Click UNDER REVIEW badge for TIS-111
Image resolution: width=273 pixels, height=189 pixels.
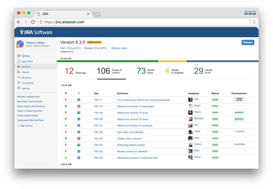coord(239,100)
